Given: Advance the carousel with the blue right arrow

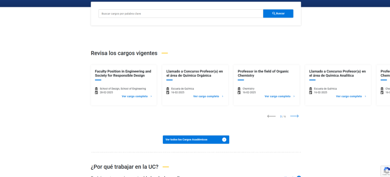Looking at the screenshot, I should pos(294,116).
